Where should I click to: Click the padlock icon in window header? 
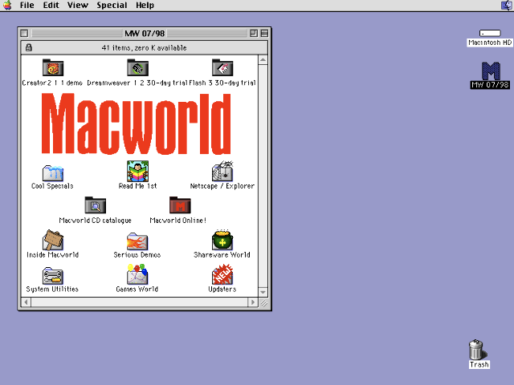pyautogui.click(x=29, y=47)
